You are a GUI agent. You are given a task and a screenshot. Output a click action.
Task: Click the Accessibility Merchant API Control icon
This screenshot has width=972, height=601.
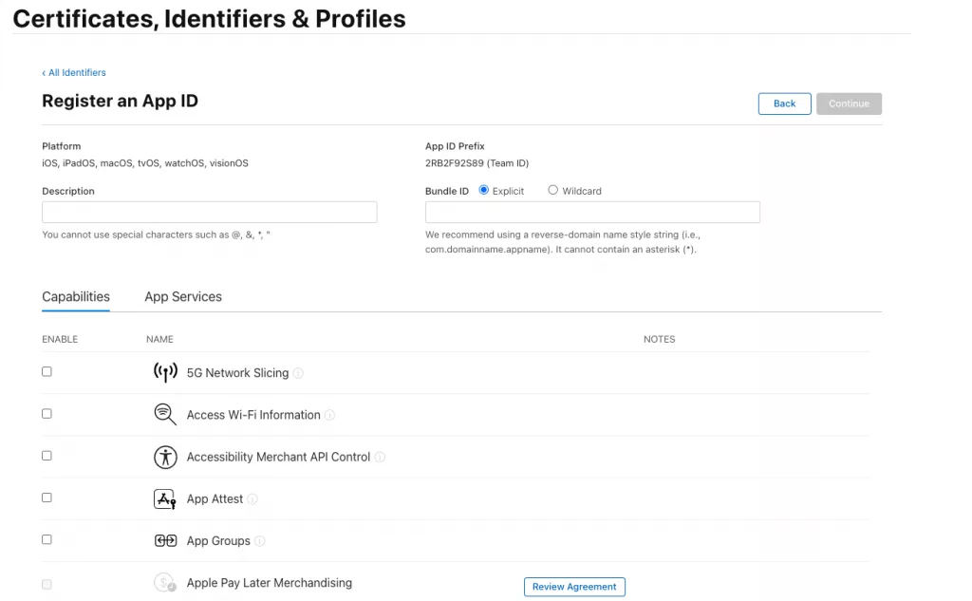click(165, 457)
